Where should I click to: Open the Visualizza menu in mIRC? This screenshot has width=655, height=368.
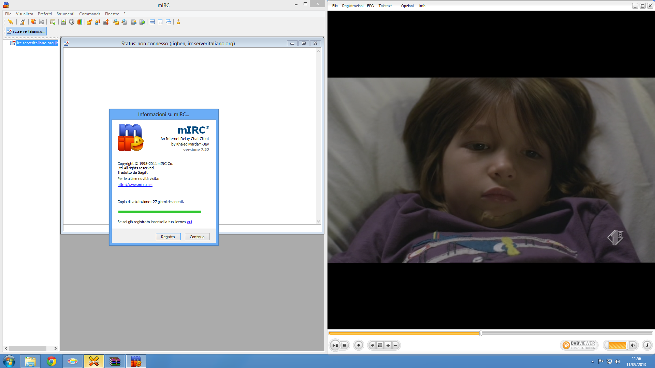click(25, 14)
